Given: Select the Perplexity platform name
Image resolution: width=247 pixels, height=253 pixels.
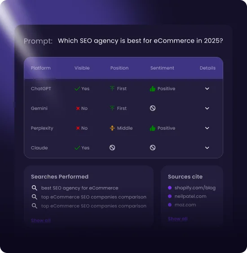Looking at the screenshot, I should [42, 128].
